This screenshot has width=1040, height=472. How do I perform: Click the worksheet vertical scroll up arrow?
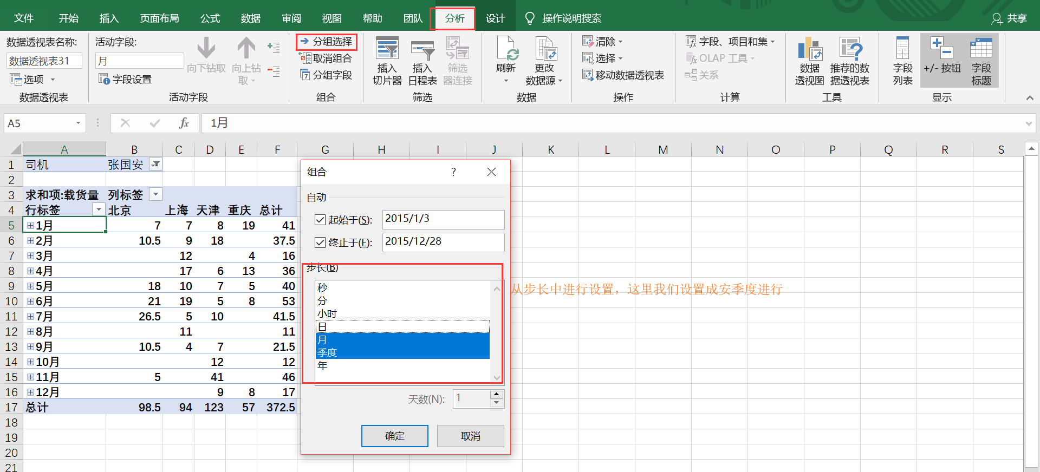(1031, 148)
